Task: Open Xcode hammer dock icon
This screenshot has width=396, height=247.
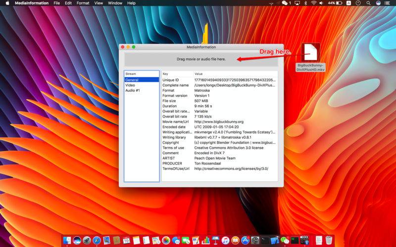Action: point(275,240)
